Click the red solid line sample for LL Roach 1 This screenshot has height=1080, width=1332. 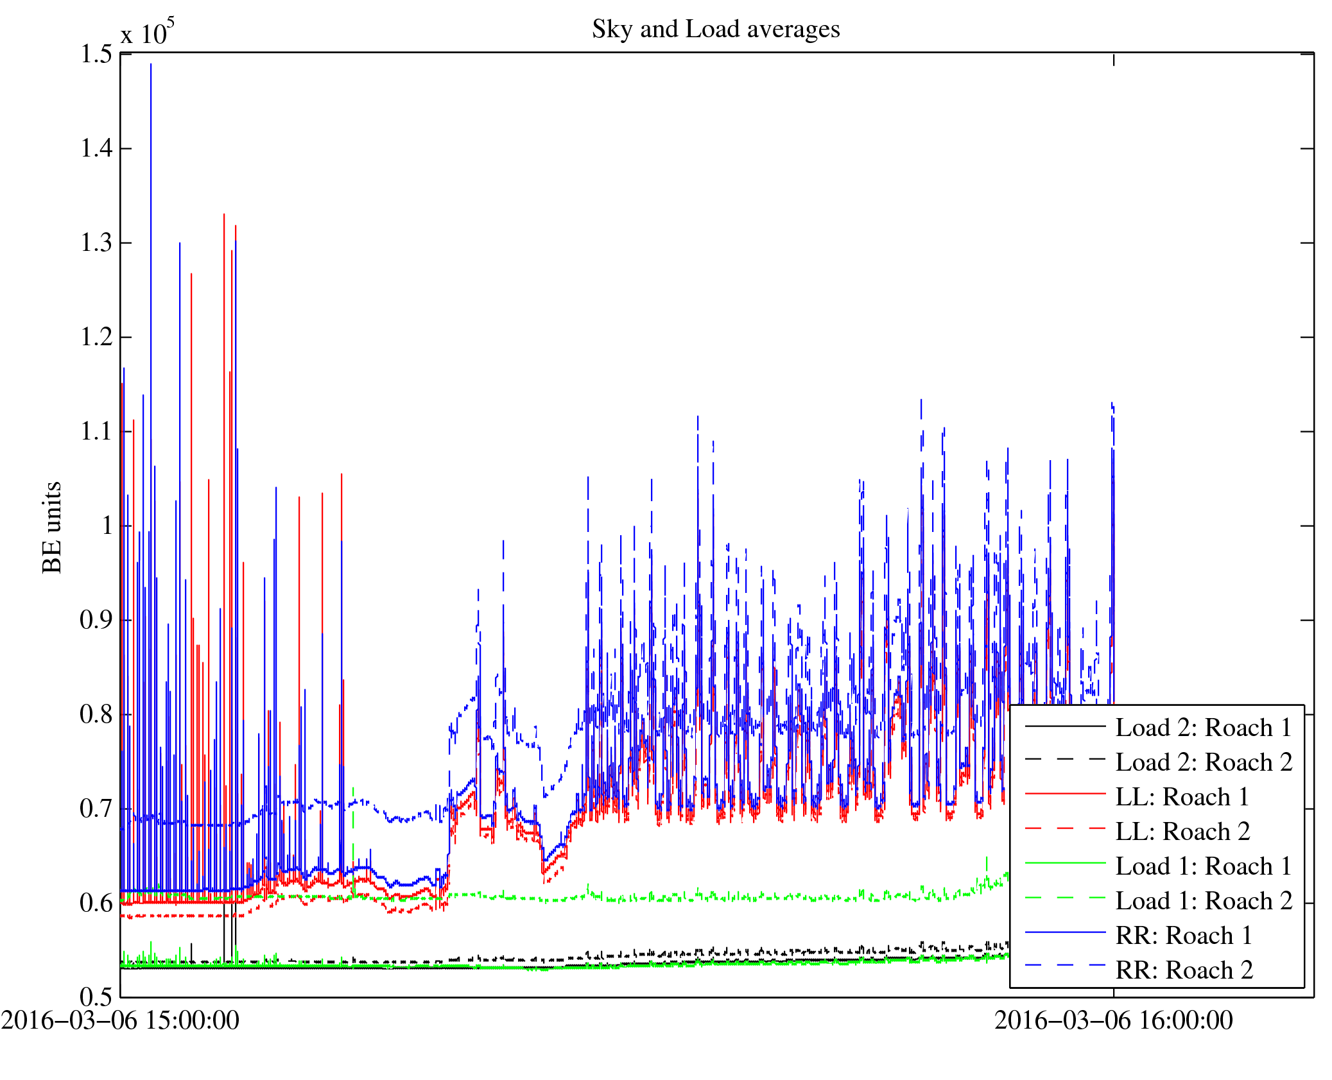1065,794
